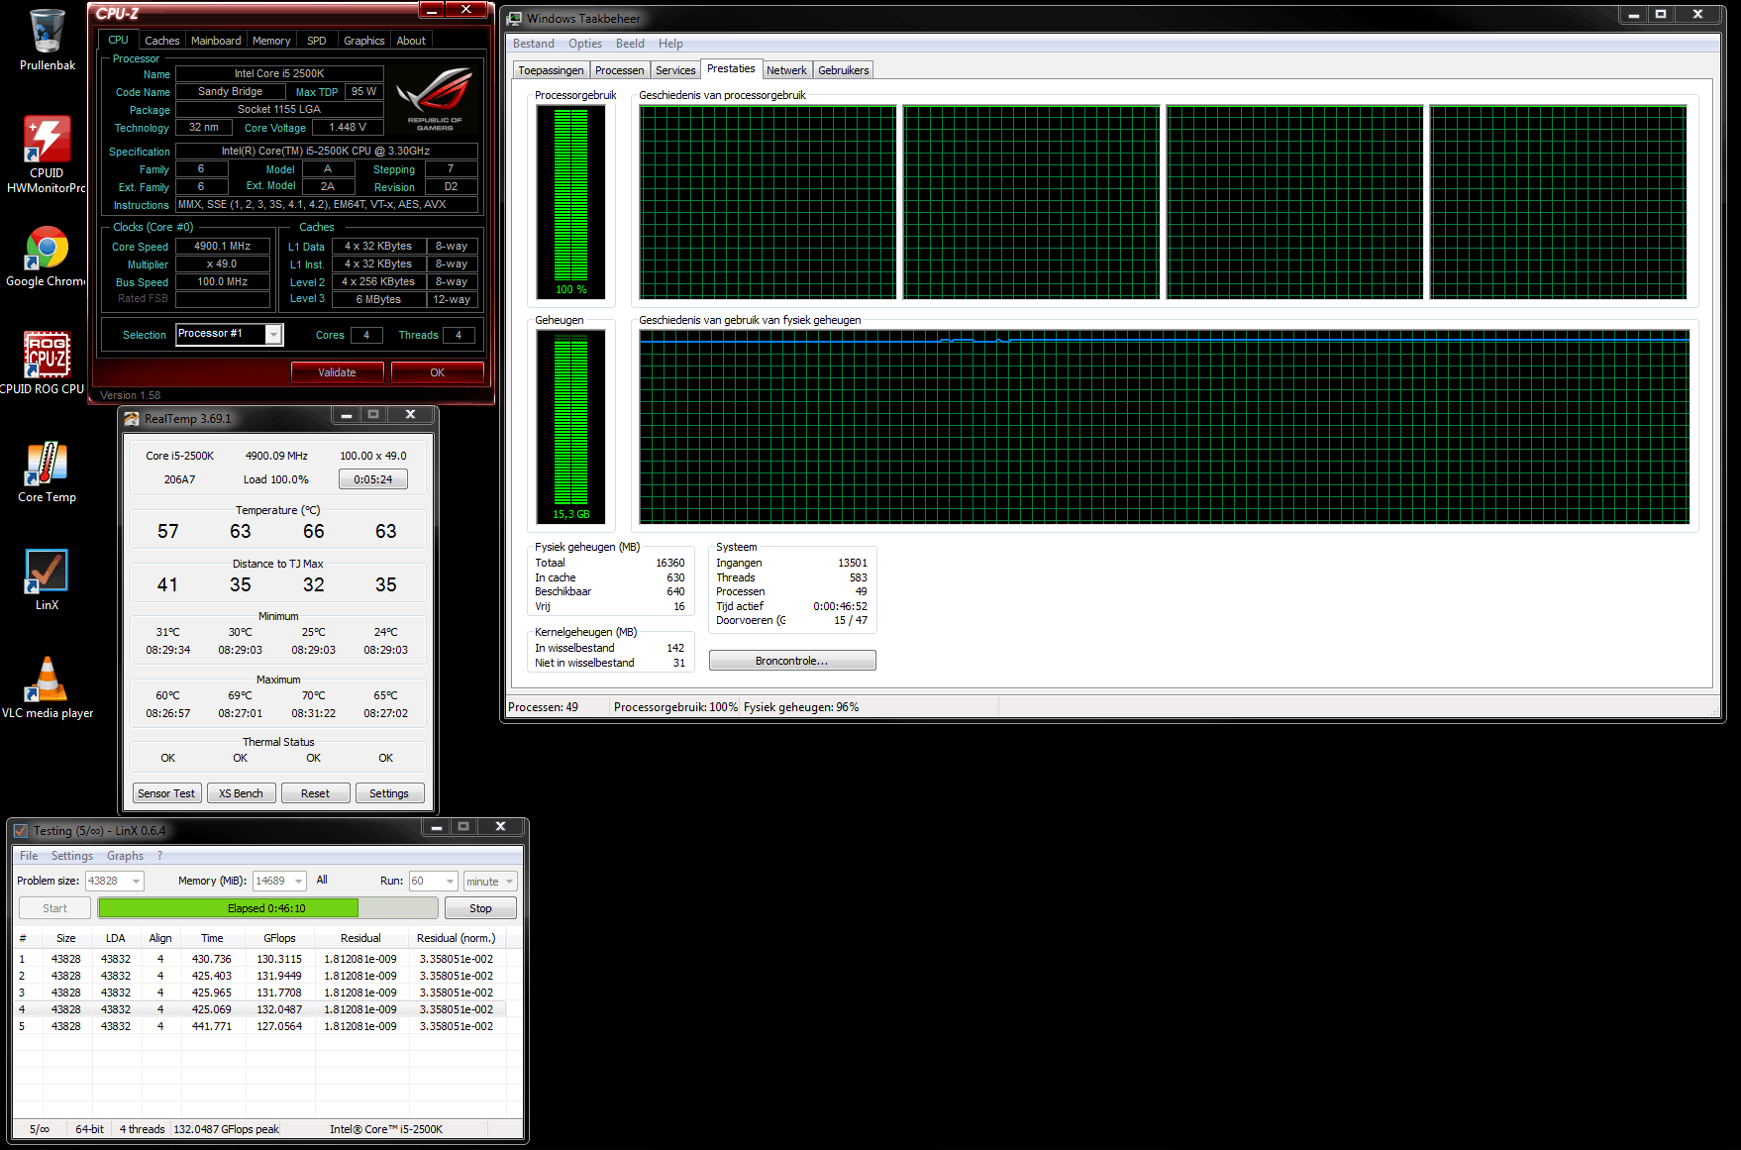Viewport: 1741px width, 1150px height.
Task: Click the Geheugen 15,3 GB usage meter
Action: click(570, 426)
